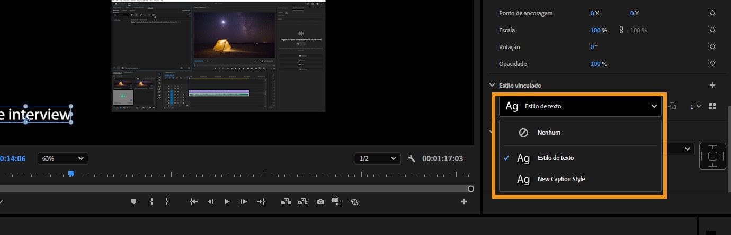Open the Comparison View icon
This screenshot has height=235, width=731.
click(337, 201)
